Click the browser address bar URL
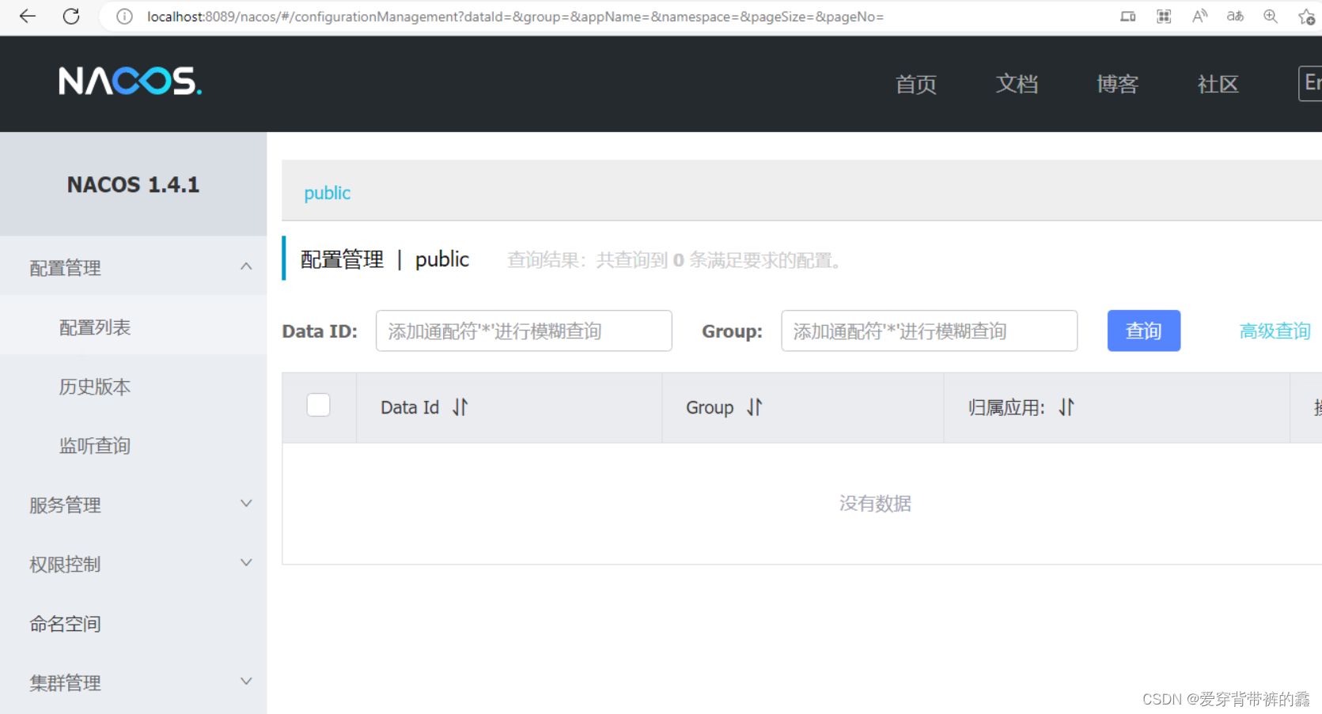The image size is (1322, 714). click(515, 17)
